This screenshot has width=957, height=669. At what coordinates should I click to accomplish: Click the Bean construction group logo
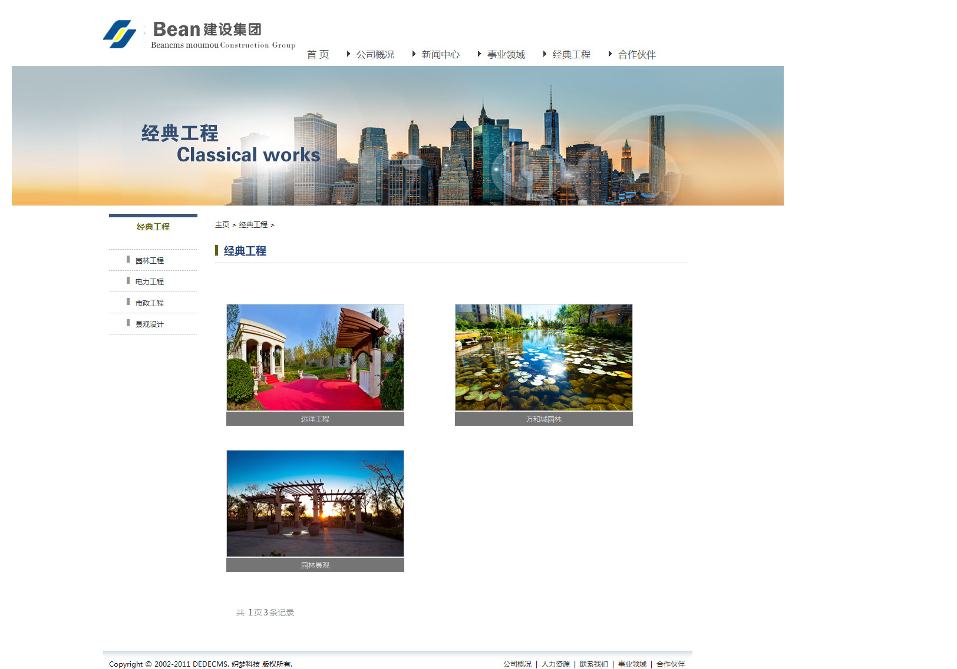pos(199,35)
